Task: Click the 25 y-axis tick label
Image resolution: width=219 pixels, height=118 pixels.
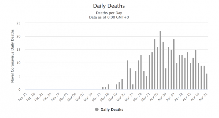Action: (18, 23)
